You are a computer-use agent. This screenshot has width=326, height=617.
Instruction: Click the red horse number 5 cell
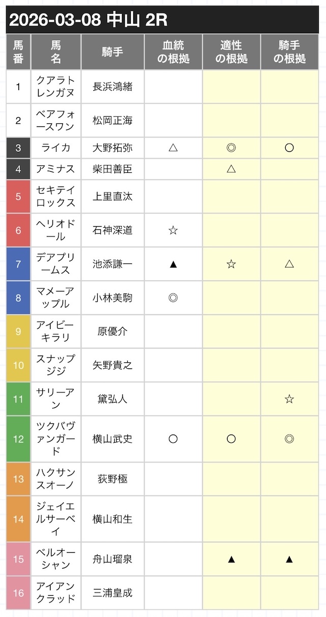[x=18, y=197]
